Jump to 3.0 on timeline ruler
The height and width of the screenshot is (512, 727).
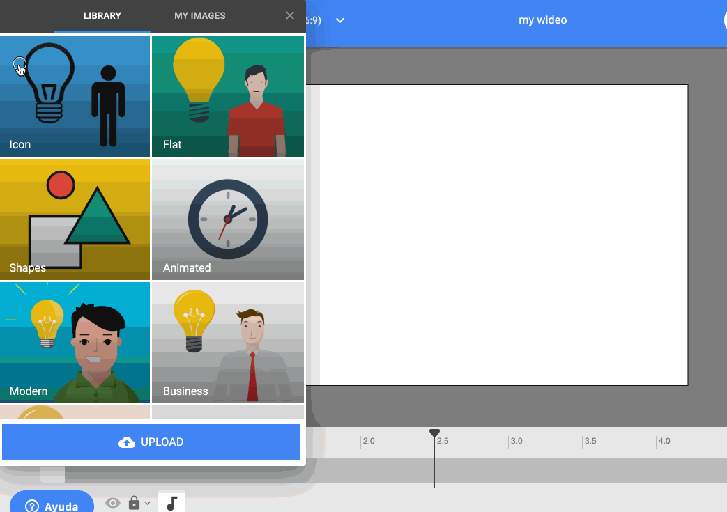516,441
